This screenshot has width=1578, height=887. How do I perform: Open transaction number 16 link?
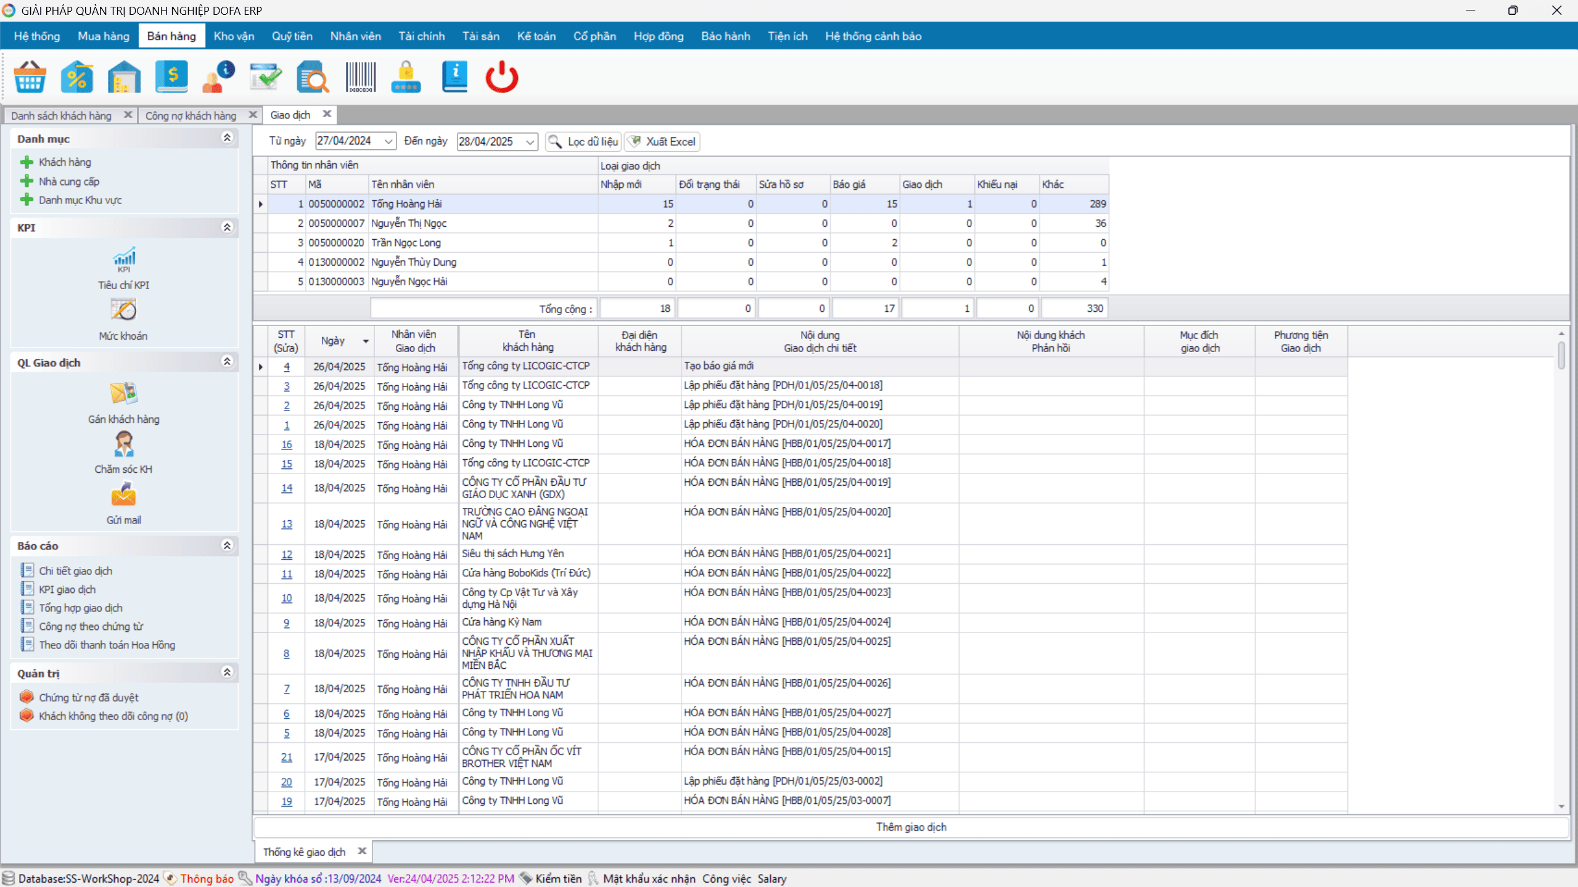click(x=287, y=444)
